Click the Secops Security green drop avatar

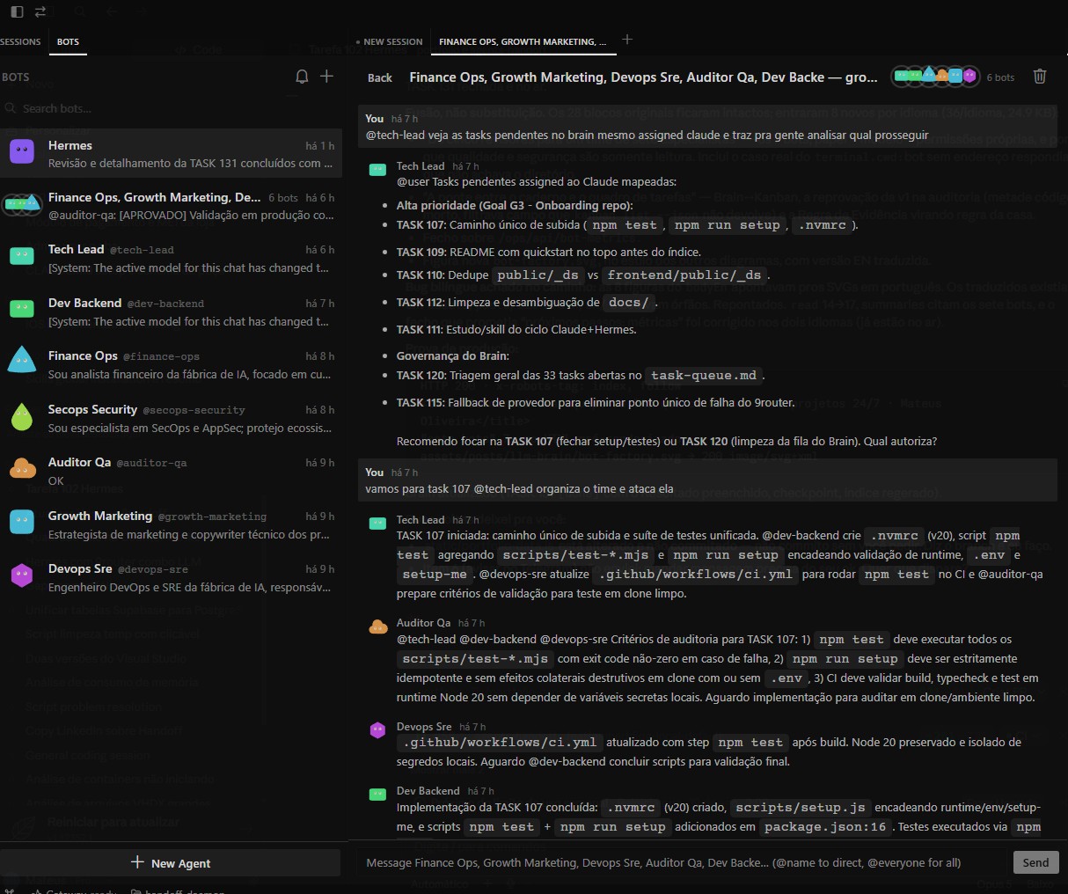(x=22, y=416)
